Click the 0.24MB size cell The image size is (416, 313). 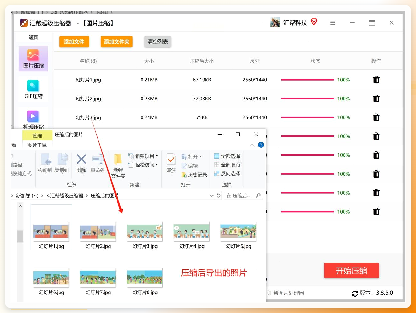click(x=149, y=117)
